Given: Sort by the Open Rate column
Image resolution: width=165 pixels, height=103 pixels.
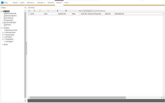Looking at the screenshot, I should (106, 14).
